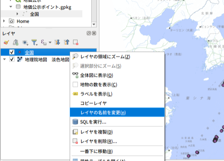Image resolution: width=224 pixels, height=161 pixels.
Task: Click the Filter Legend funnel icon
Action: (x=34, y=42)
